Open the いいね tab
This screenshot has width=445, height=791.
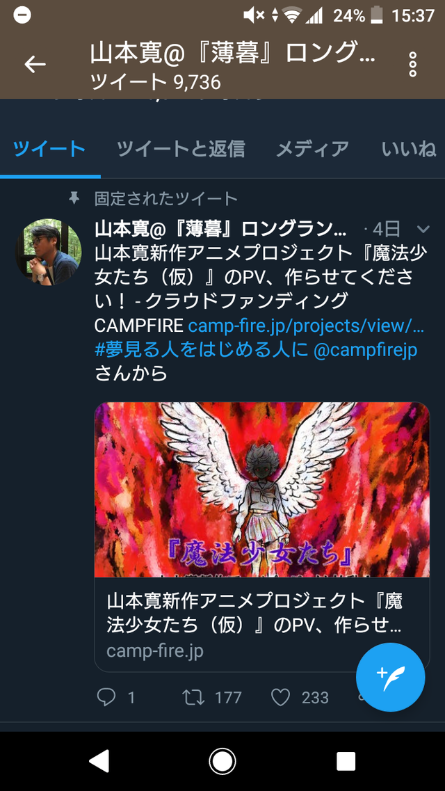409,149
